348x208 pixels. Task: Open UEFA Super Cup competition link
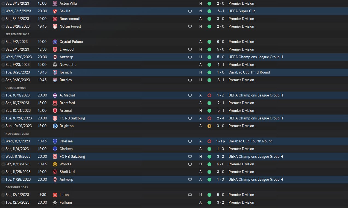(x=242, y=11)
